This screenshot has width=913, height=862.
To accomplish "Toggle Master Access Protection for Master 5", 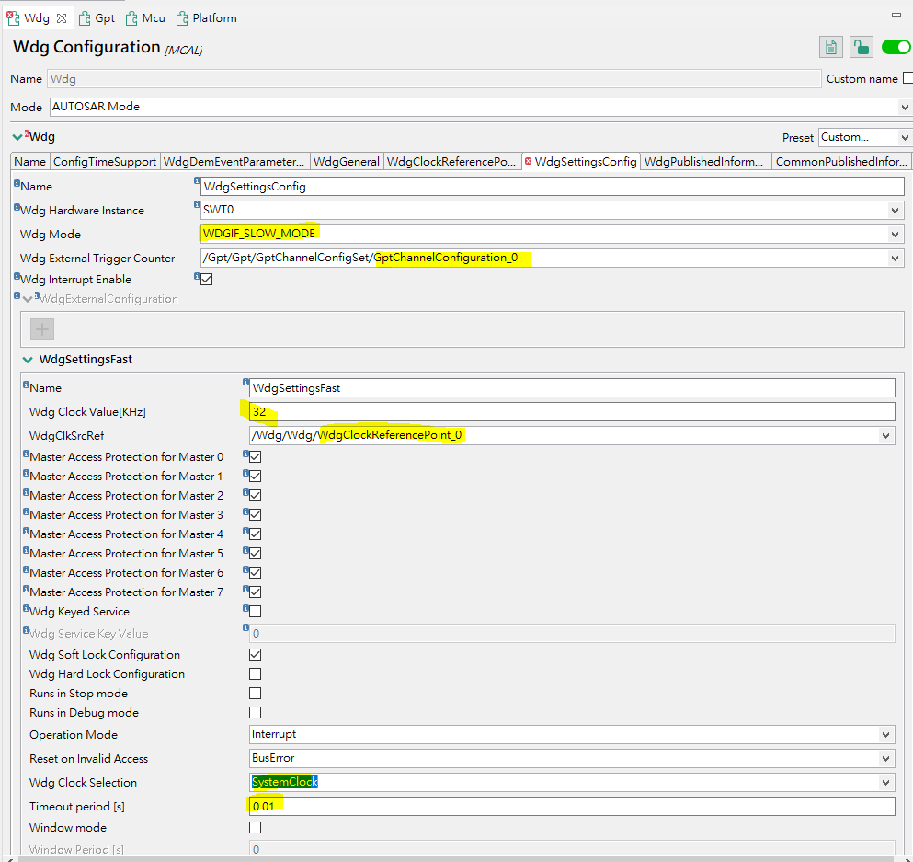I will [x=255, y=553].
